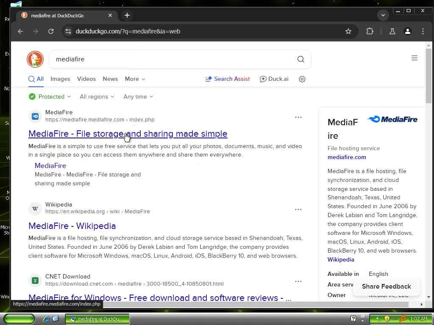Open MediaFire - Wikipedia result
Screen dimensions: 434x325
72,226
